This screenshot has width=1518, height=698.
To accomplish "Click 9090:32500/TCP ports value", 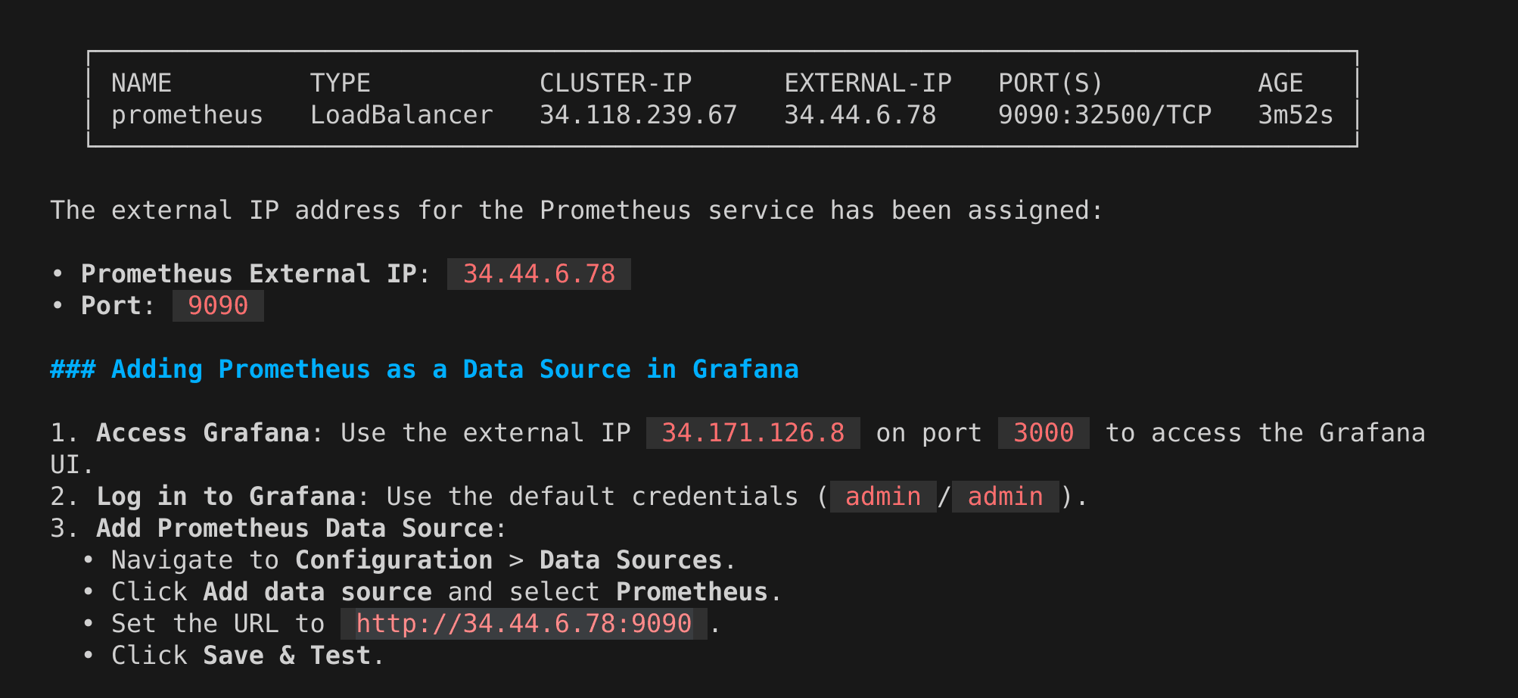I will [1105, 115].
